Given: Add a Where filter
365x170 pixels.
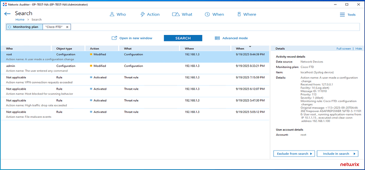Looking at the screenshot, I should coord(247,14).
